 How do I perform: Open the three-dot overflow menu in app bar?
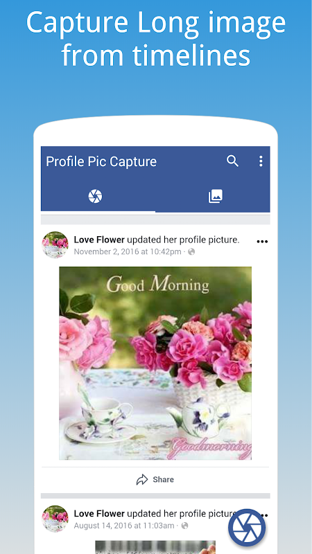point(261,161)
